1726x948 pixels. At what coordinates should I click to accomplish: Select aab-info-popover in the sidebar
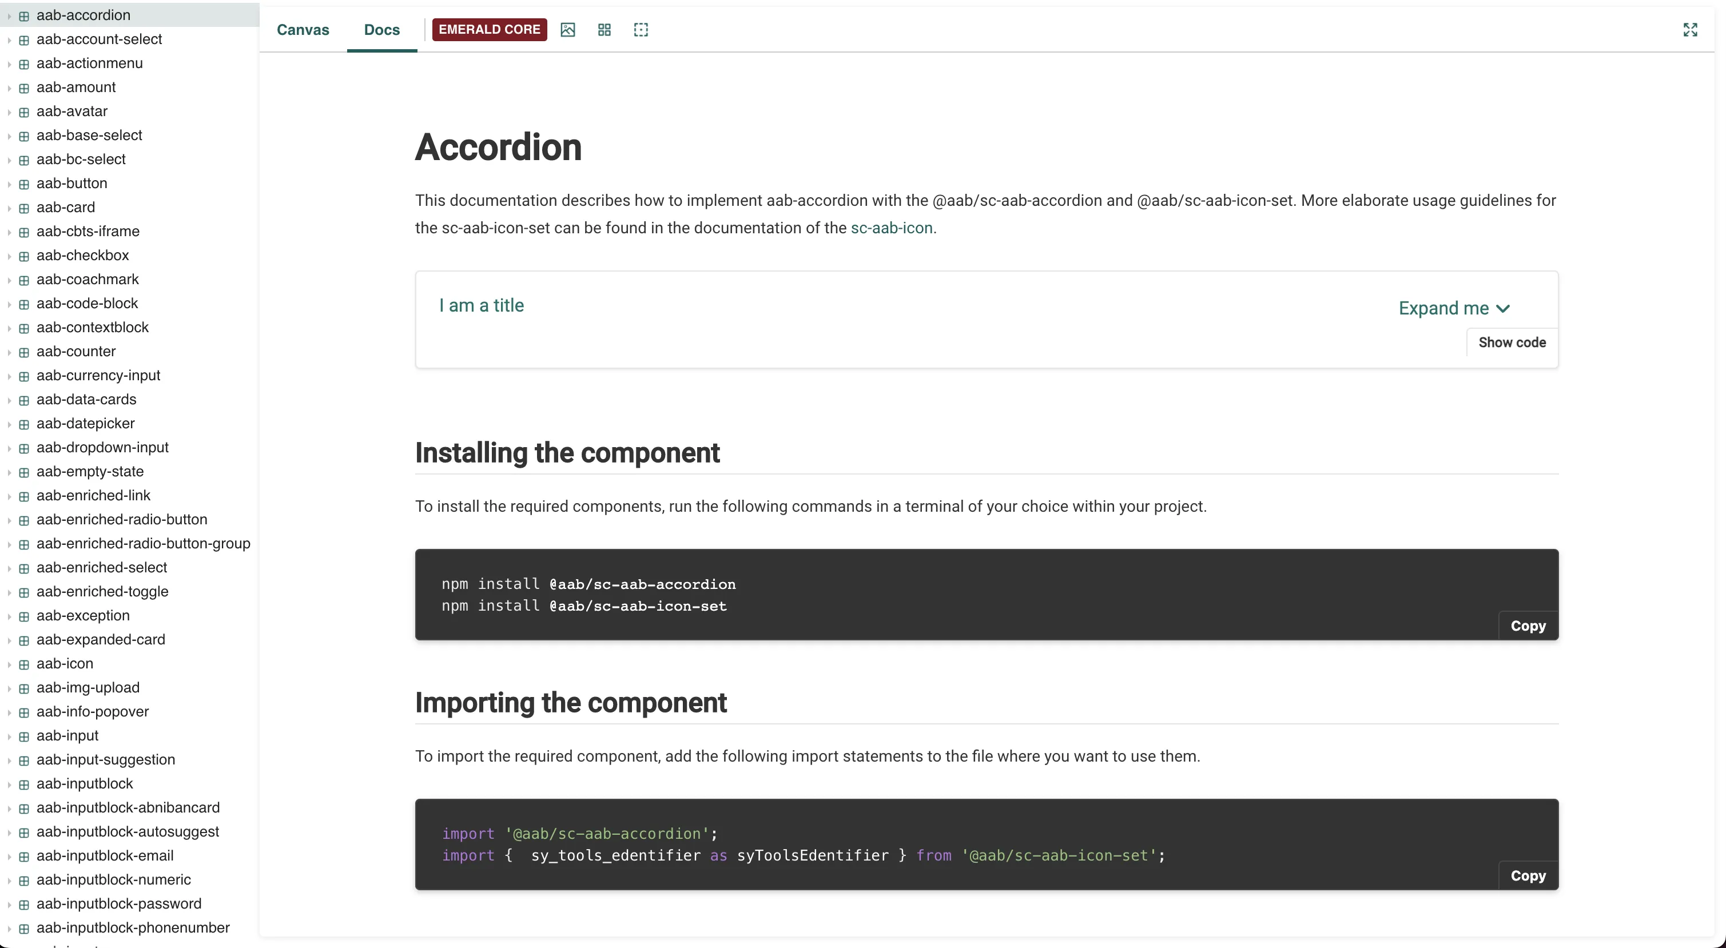(93, 711)
